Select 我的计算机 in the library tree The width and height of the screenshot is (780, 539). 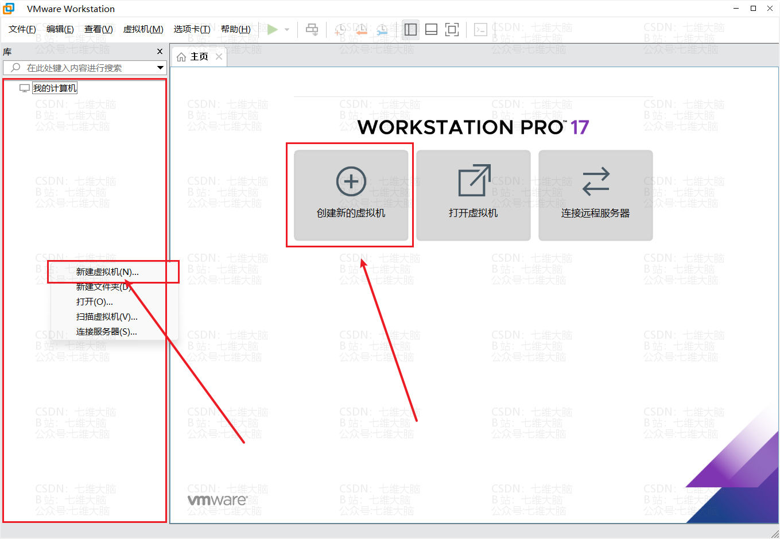(55, 88)
